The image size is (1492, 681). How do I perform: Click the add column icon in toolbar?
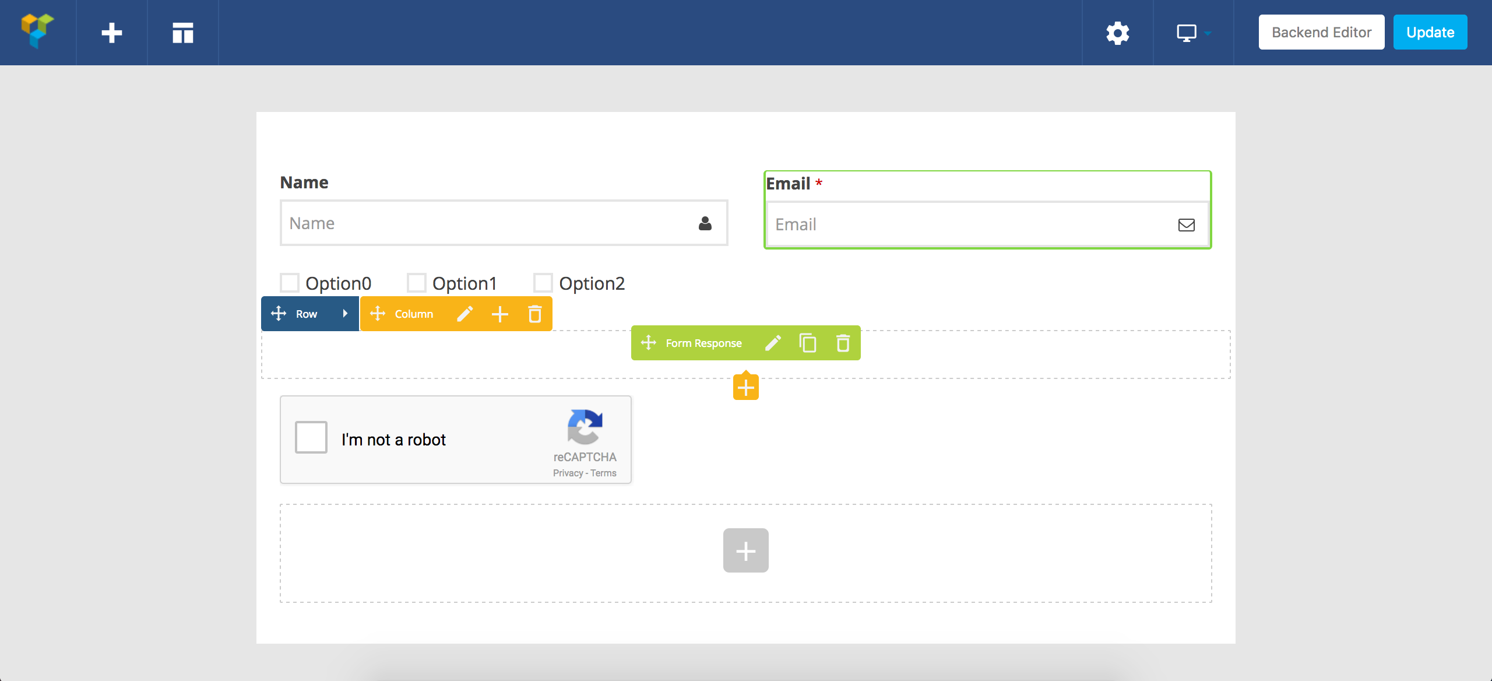coord(499,314)
